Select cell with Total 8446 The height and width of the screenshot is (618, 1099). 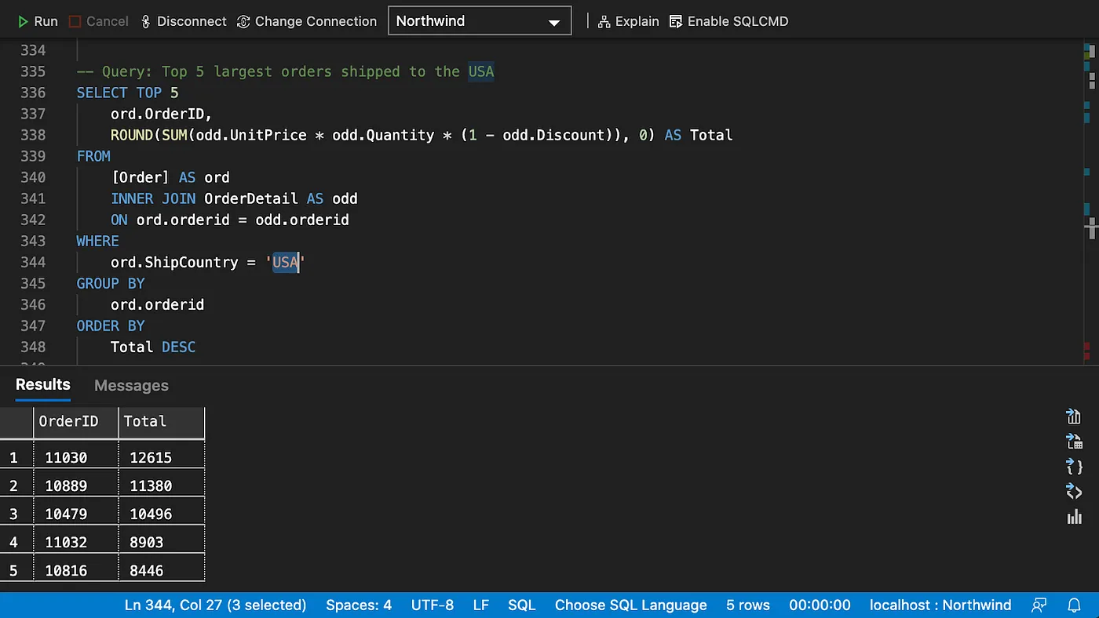[x=162, y=570]
